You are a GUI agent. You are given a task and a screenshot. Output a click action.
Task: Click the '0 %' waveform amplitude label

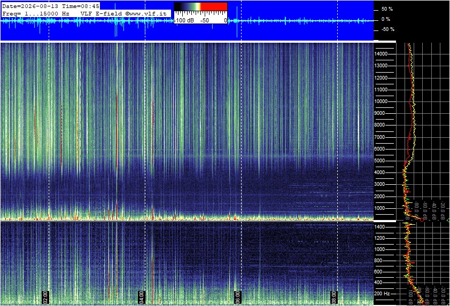click(385, 19)
